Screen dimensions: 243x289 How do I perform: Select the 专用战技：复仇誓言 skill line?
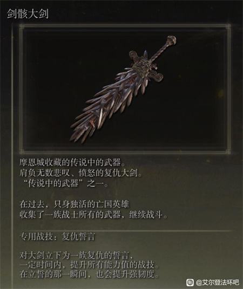point(57,237)
